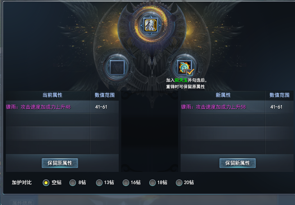Click the green 回天玉 text link
Screen dimensions: 295x205
(181, 80)
